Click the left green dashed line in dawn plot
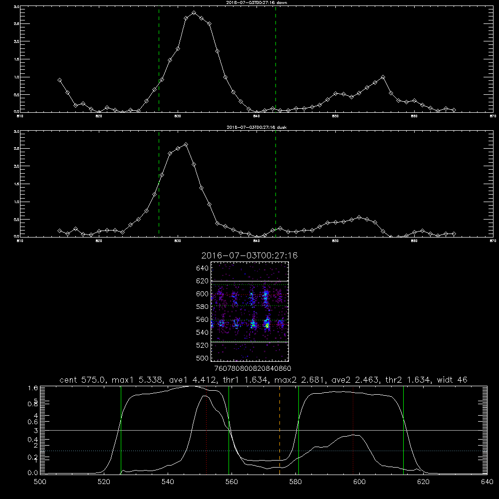 click(x=159, y=59)
